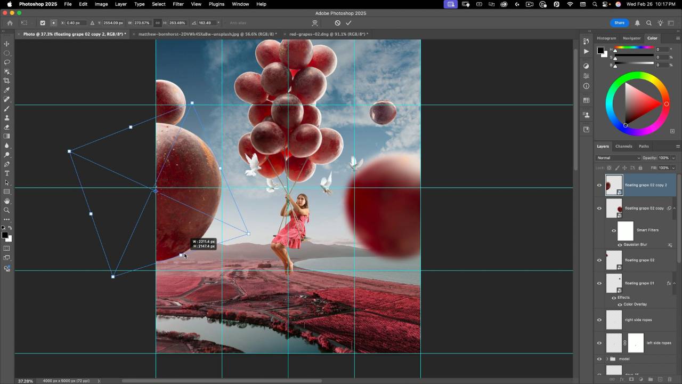Cancel the transform in options bar
Viewport: 682px width, 384px height.
coord(337,23)
